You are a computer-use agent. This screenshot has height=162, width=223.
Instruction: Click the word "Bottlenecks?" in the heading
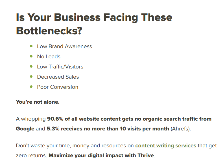[49, 31]
